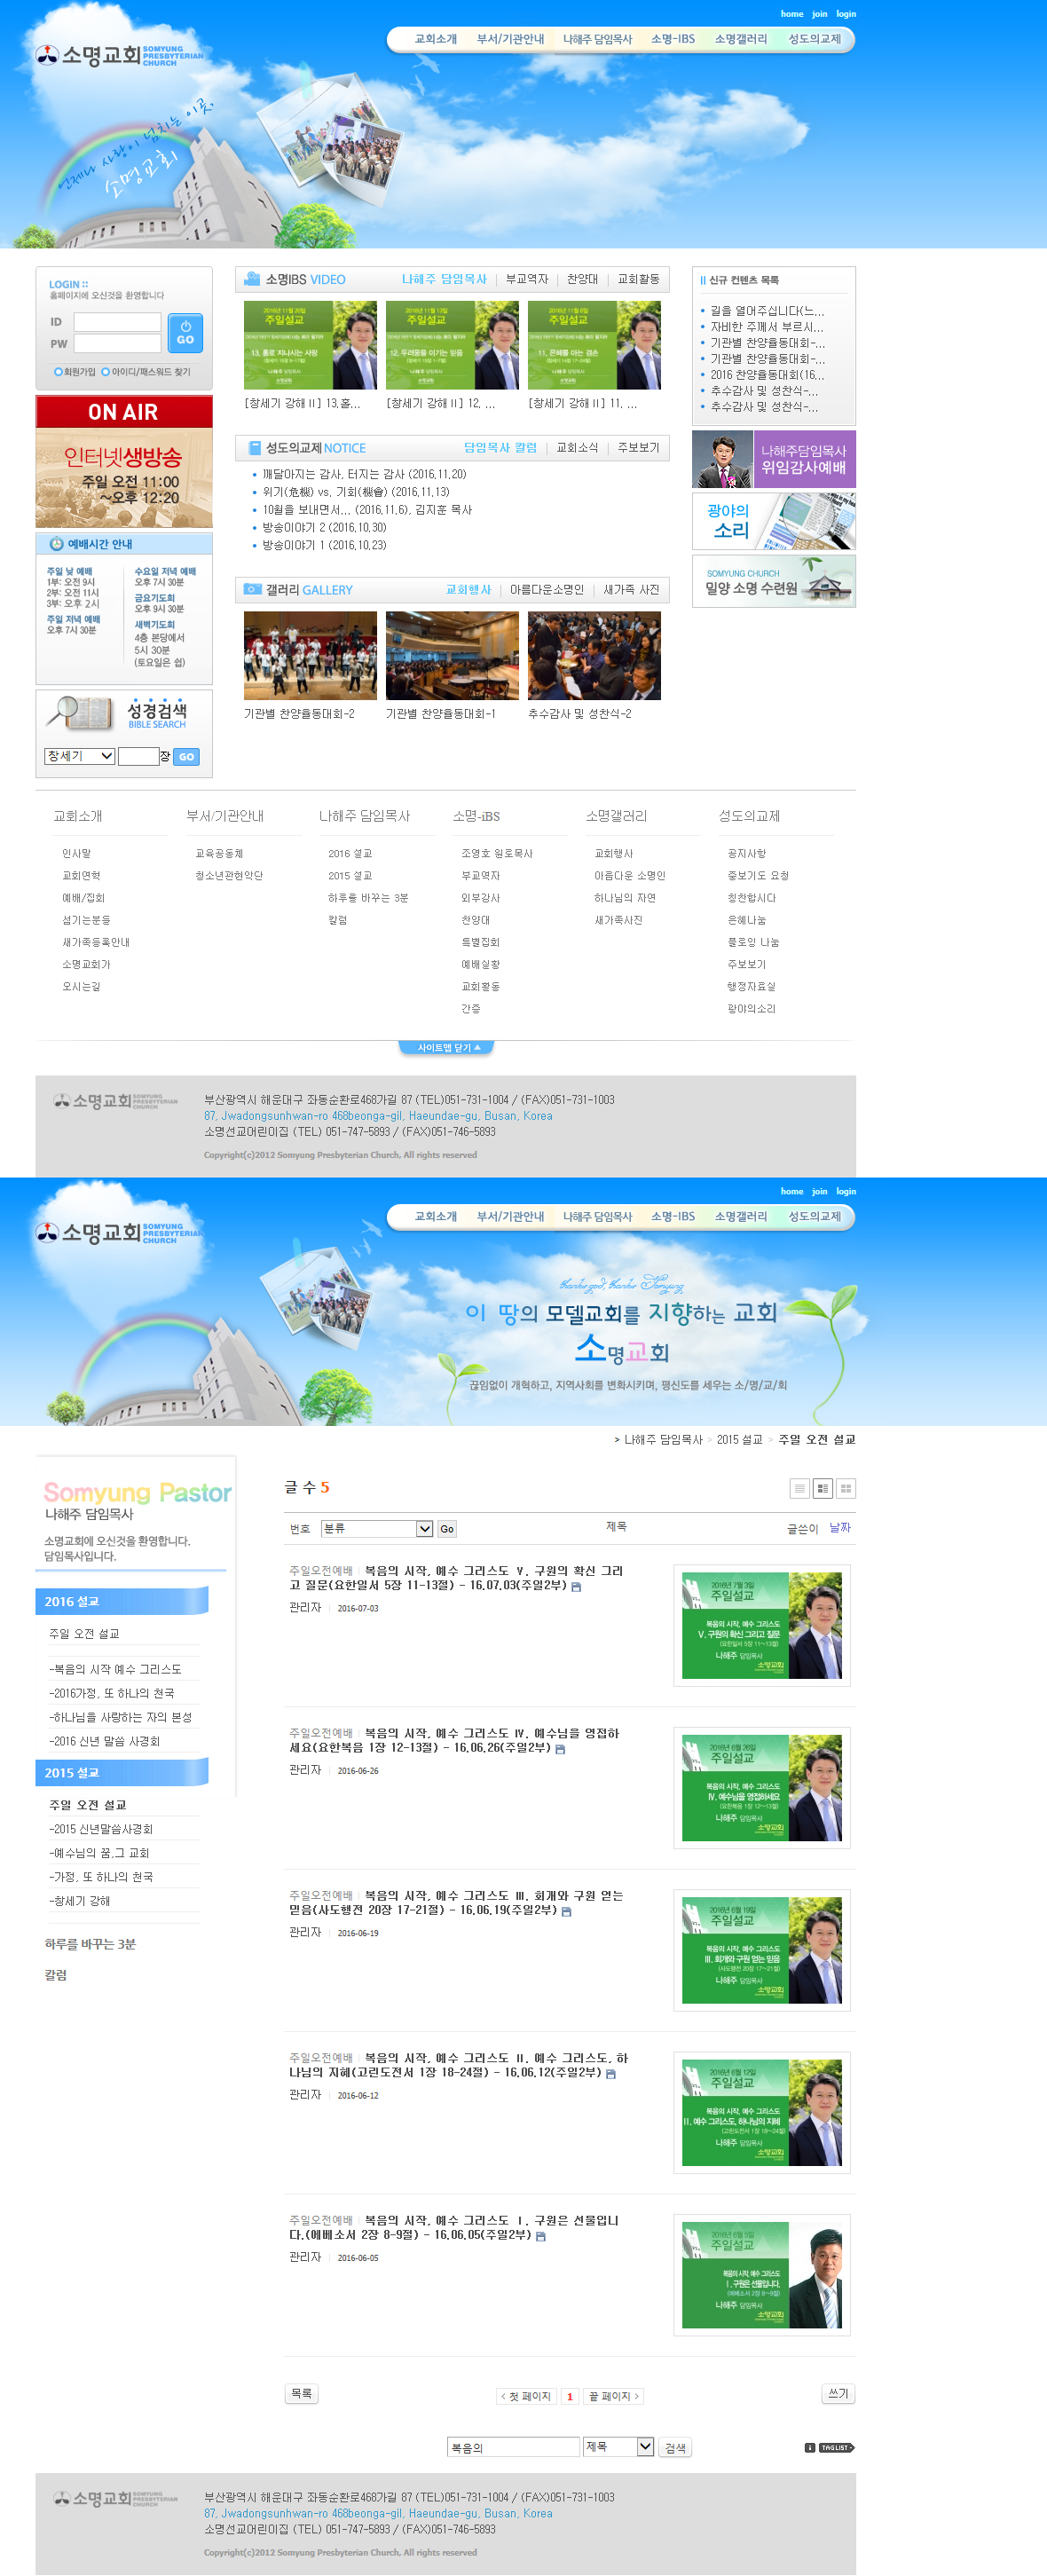Select the 담임목사 칼럼 notice tab
The image size is (1047, 2576).
tap(500, 448)
